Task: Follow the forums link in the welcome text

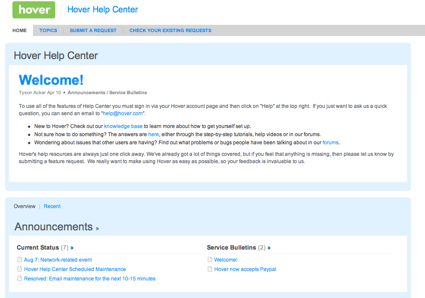Action: click(330, 143)
